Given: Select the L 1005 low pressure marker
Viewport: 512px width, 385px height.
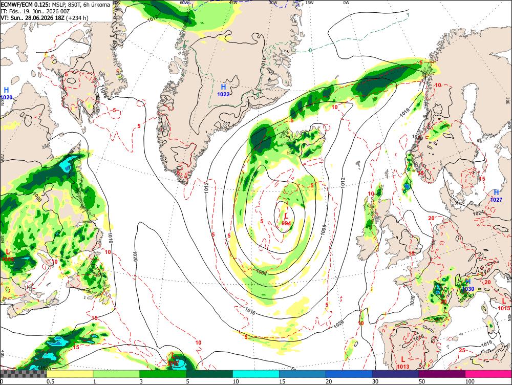Looking at the screenshot, I should click(8, 255).
